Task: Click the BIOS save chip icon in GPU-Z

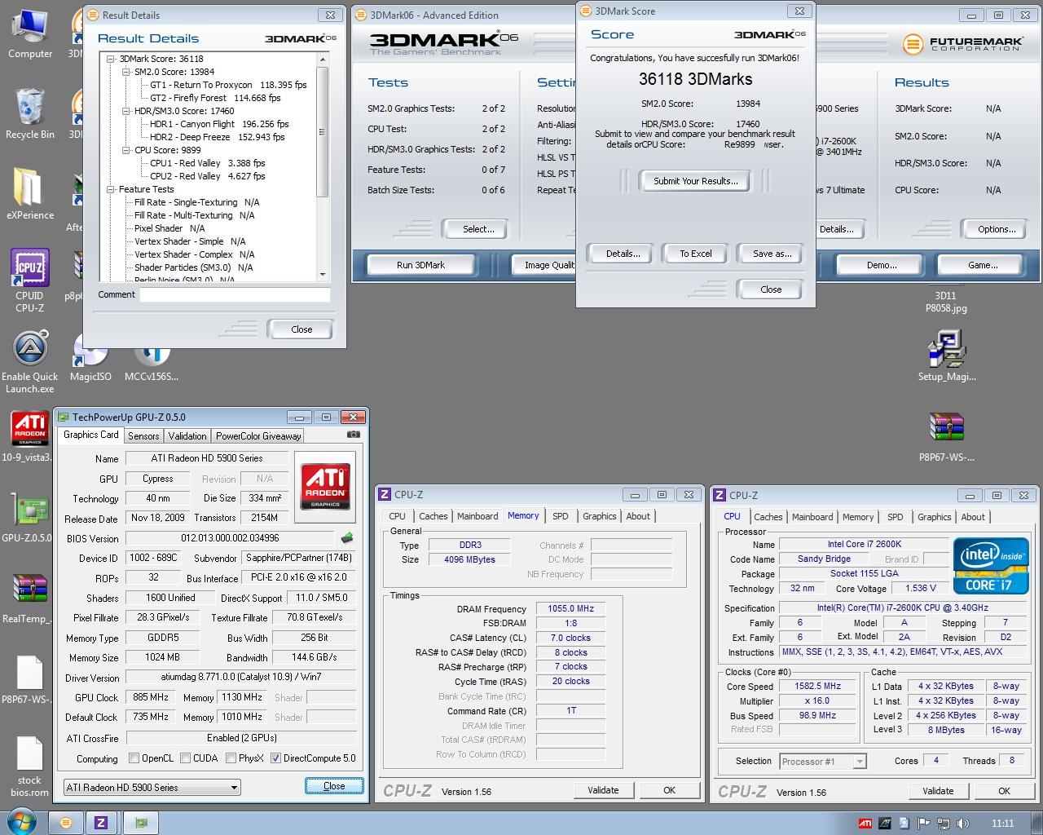Action: (347, 538)
